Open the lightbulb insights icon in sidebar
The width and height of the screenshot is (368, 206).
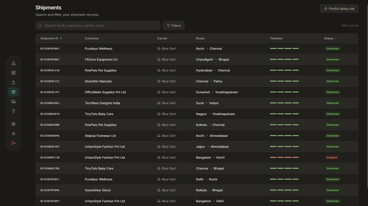[13, 111]
